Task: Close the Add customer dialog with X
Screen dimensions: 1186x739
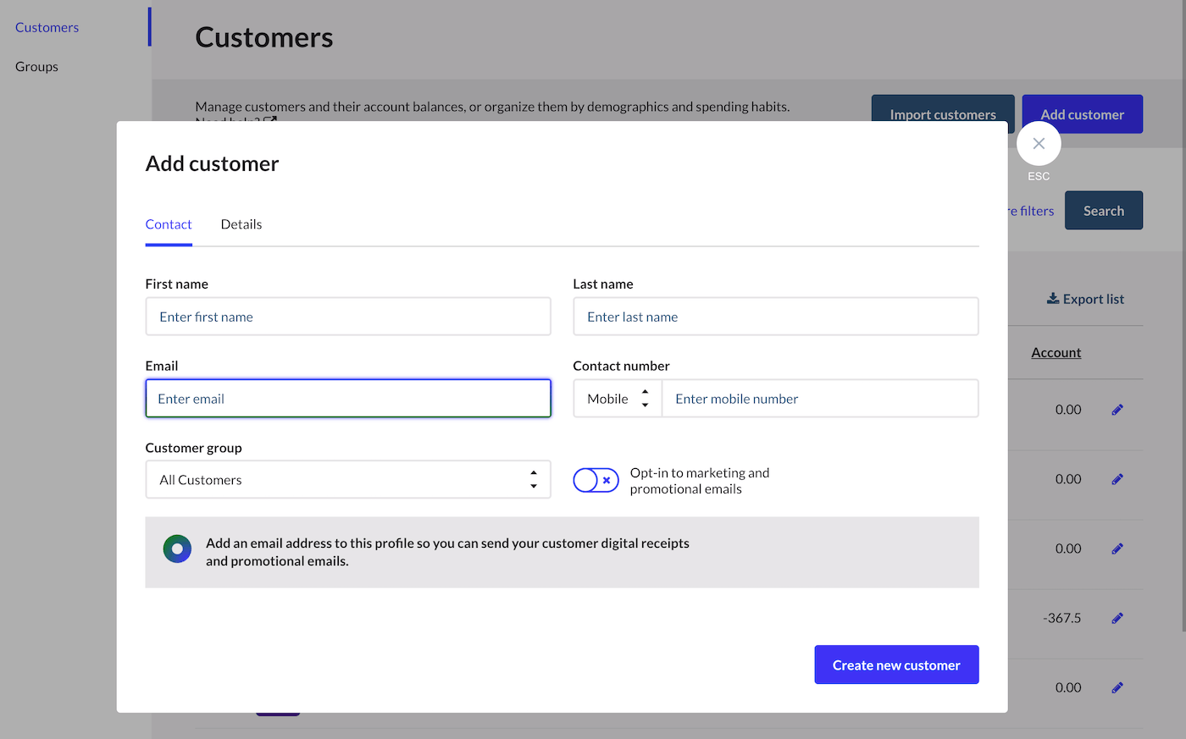Action: (x=1039, y=144)
